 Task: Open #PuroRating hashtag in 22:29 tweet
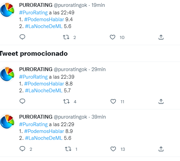click(x=33, y=124)
